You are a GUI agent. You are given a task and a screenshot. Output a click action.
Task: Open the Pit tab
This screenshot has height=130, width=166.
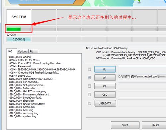point(33,51)
